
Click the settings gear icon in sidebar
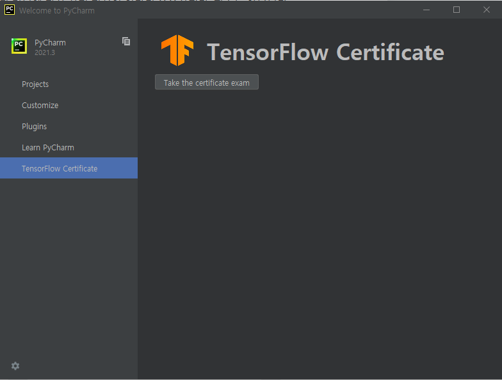point(15,366)
